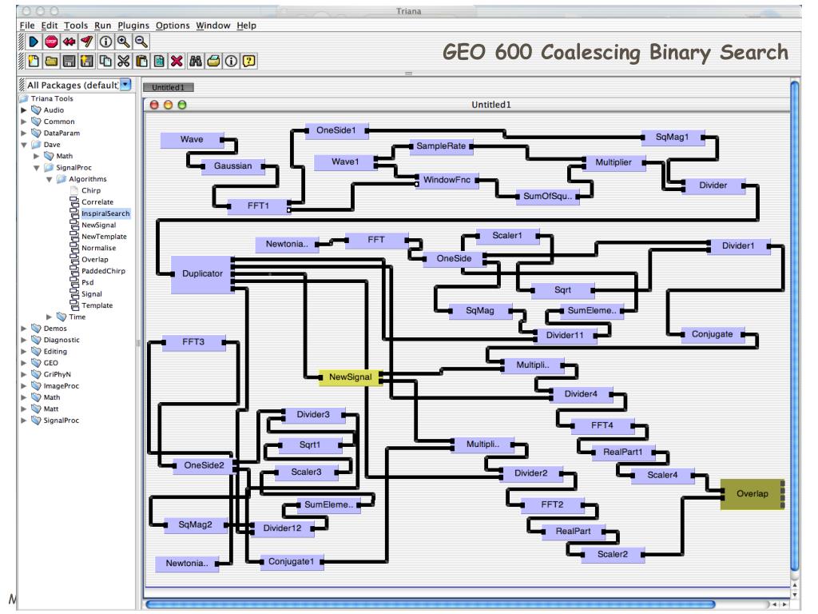Click the binoculars find icon
This screenshot has height=614, width=818.
click(195, 61)
